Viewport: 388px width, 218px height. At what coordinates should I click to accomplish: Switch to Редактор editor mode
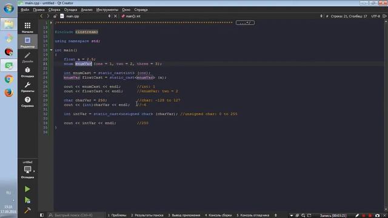(27, 42)
